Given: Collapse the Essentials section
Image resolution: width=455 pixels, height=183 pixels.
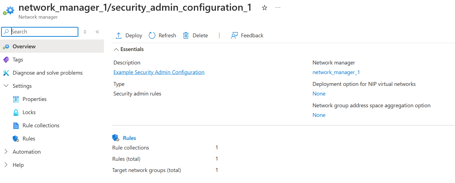Looking at the screenshot, I should (x=116, y=49).
